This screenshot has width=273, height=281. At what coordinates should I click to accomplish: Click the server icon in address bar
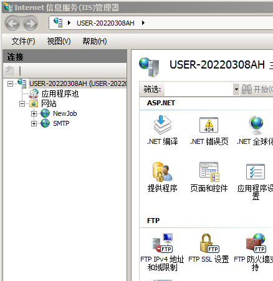58,22
